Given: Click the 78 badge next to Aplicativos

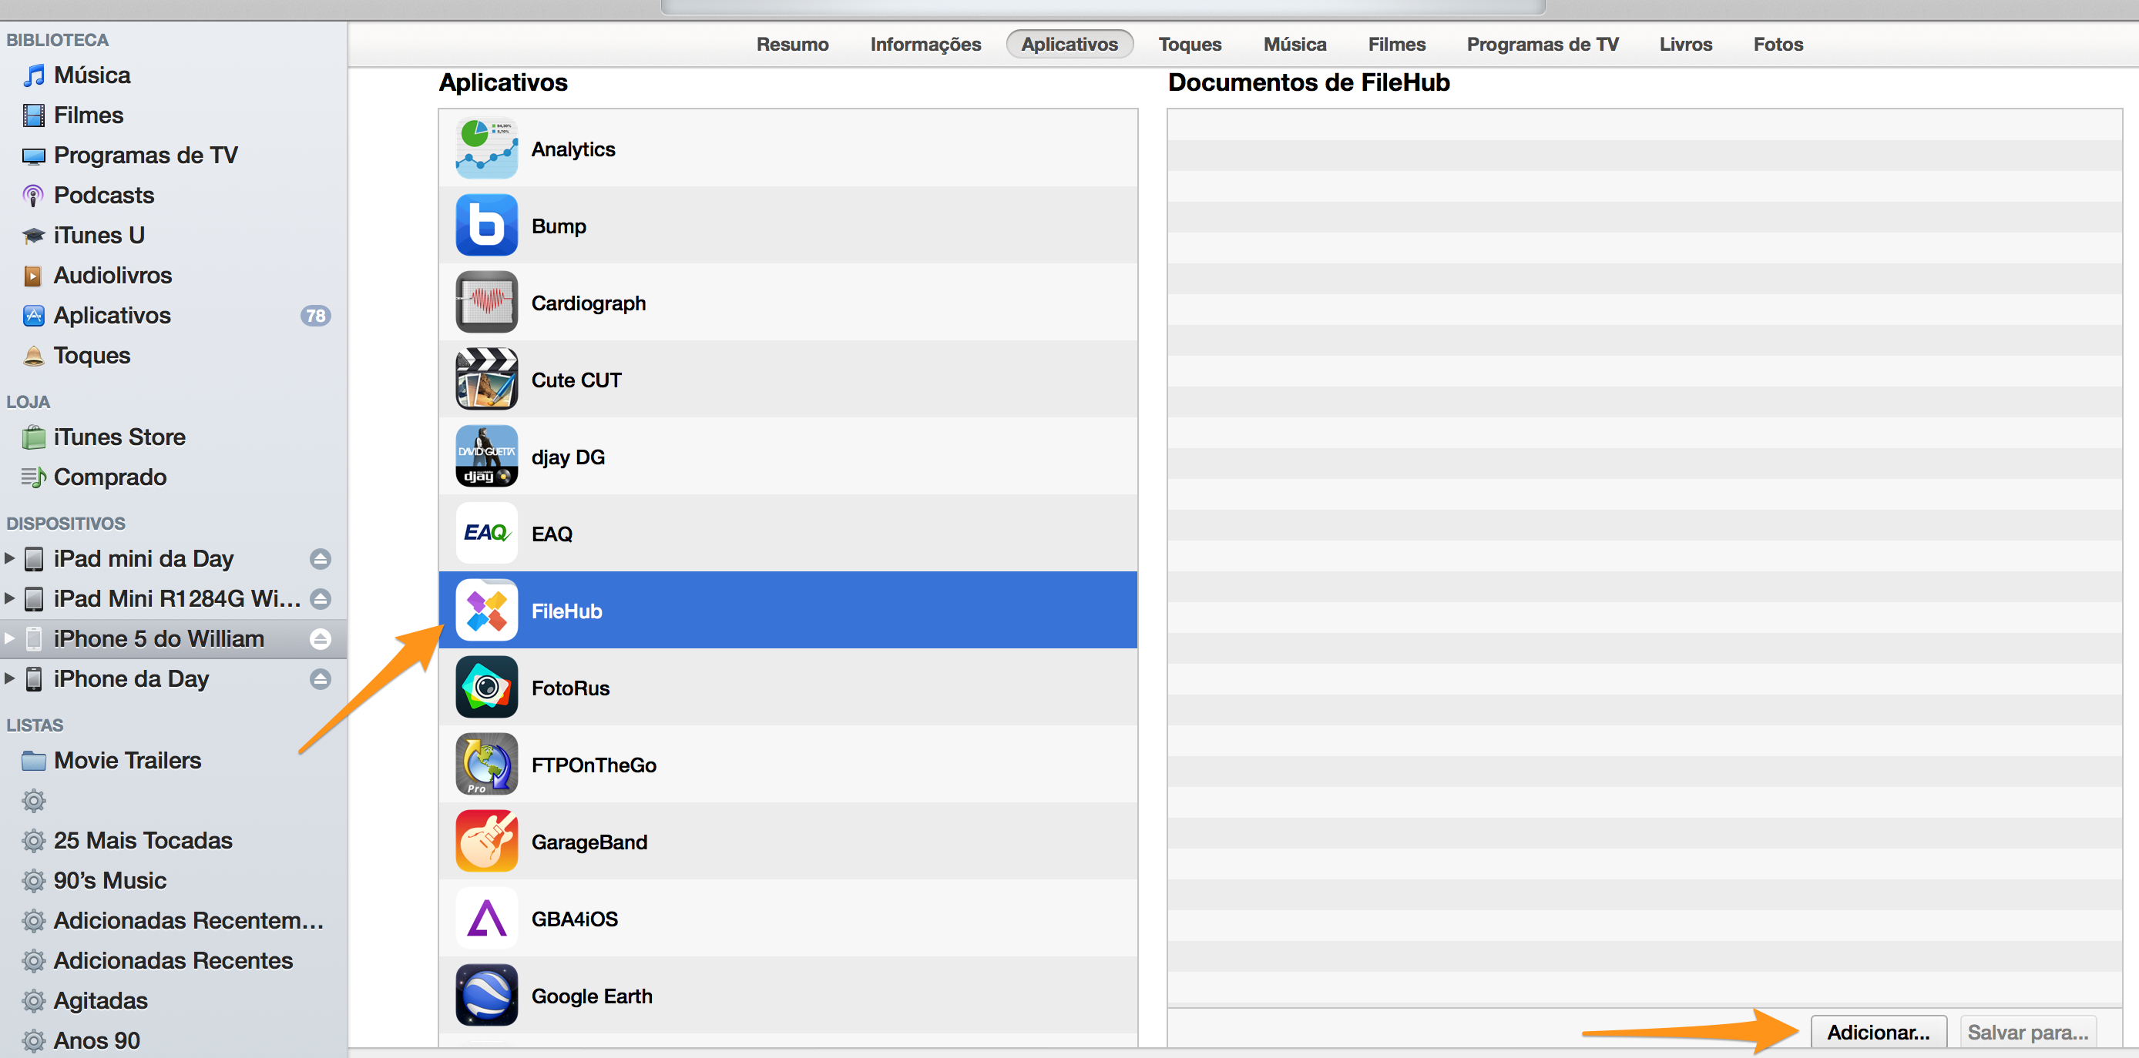Looking at the screenshot, I should [316, 316].
